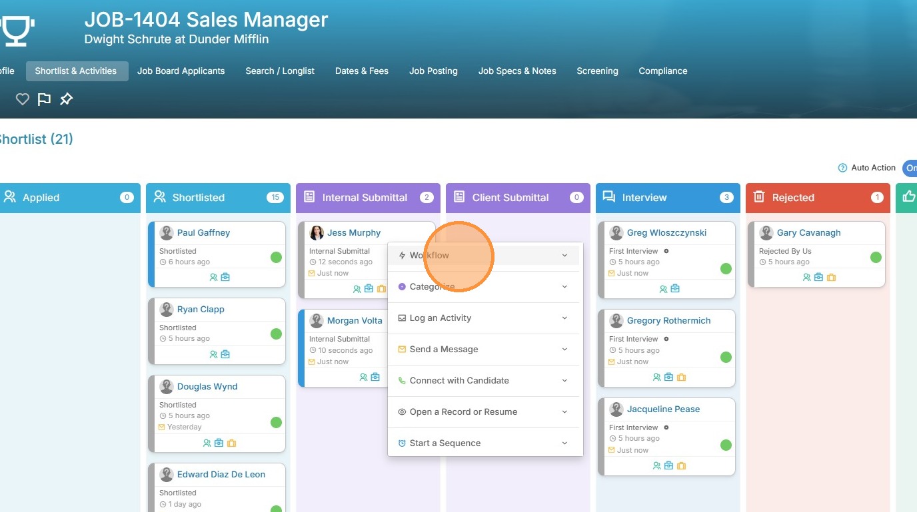Click the green status dot on Gary Cavanagh's card

point(876,258)
